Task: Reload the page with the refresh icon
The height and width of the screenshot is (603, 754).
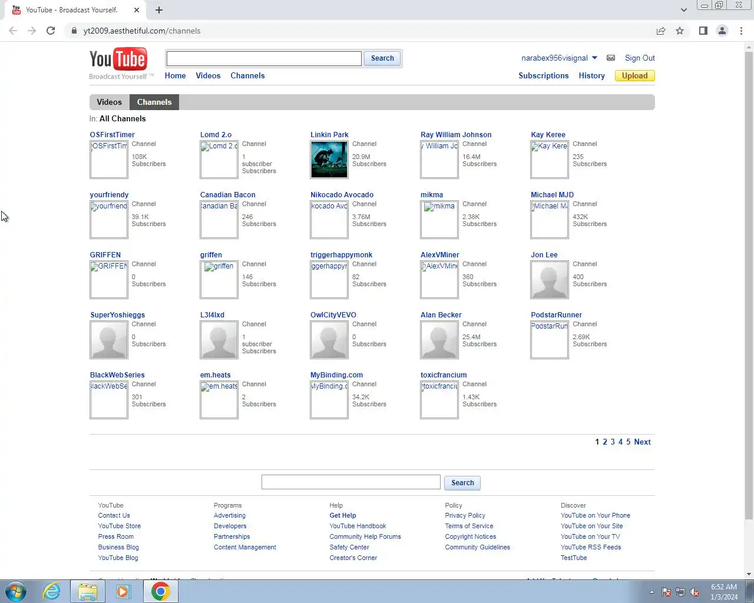Action: 51,31
